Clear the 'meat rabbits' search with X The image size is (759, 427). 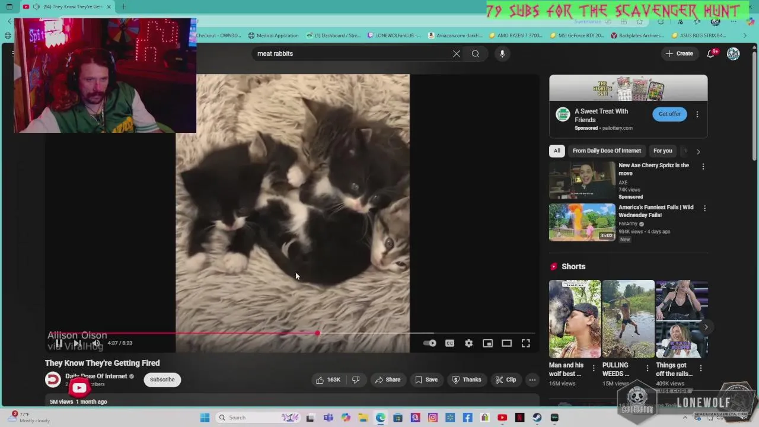click(457, 53)
